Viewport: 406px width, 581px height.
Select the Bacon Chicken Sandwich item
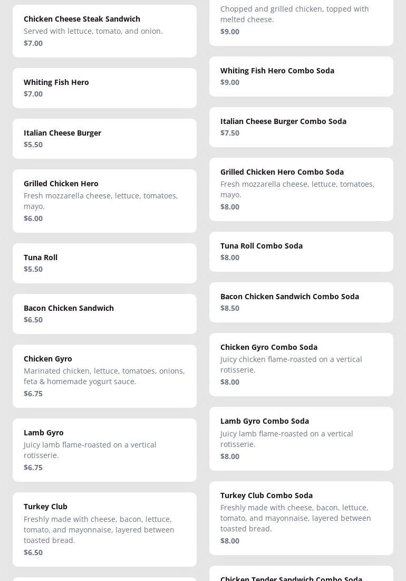[x=104, y=313]
